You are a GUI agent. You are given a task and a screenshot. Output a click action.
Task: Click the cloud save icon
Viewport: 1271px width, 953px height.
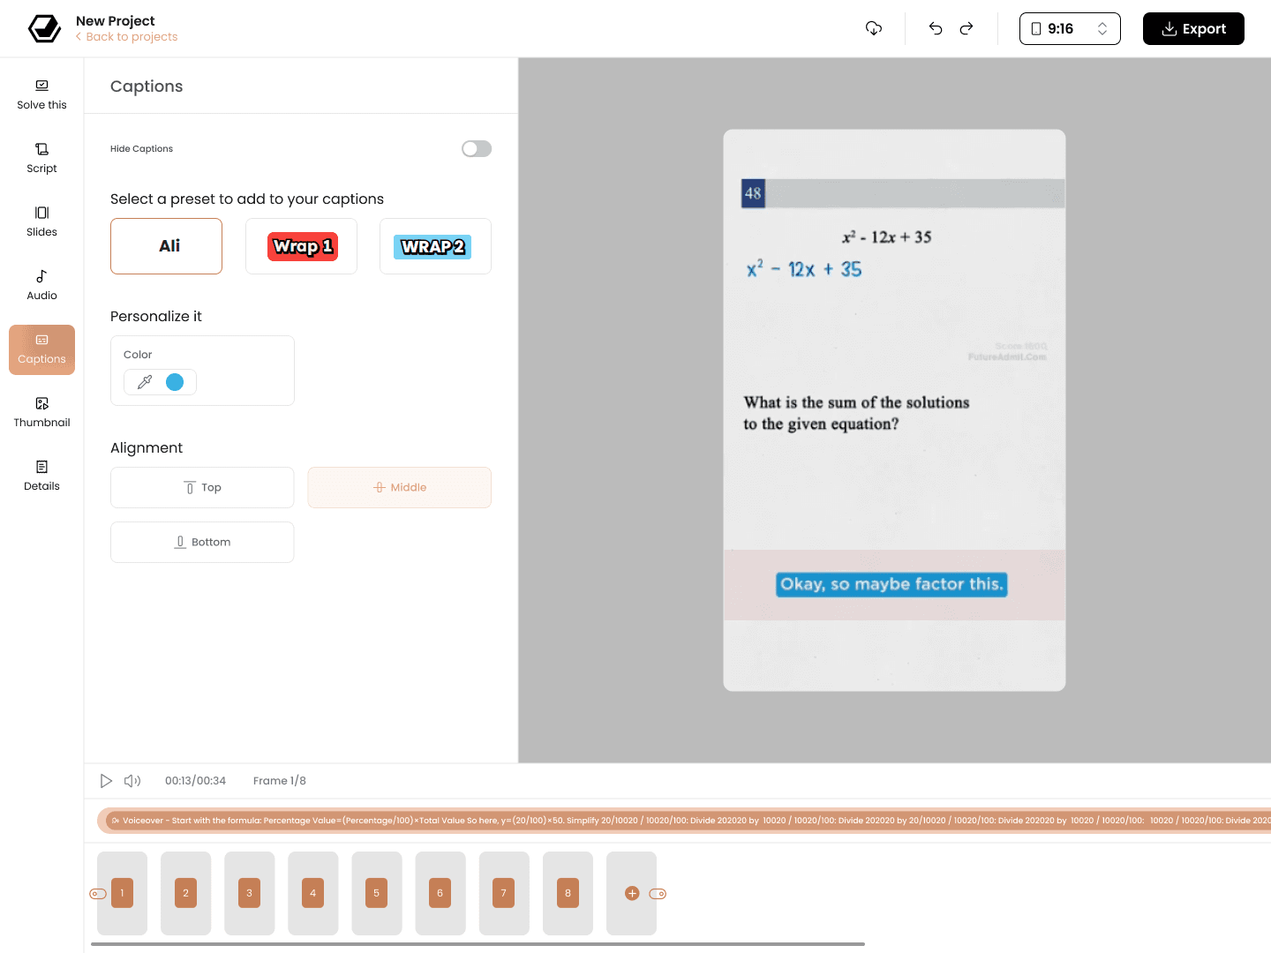(x=874, y=28)
